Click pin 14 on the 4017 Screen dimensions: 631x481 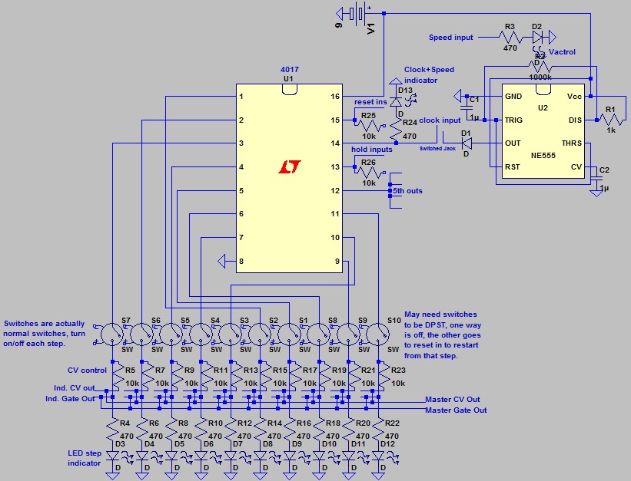click(x=335, y=143)
